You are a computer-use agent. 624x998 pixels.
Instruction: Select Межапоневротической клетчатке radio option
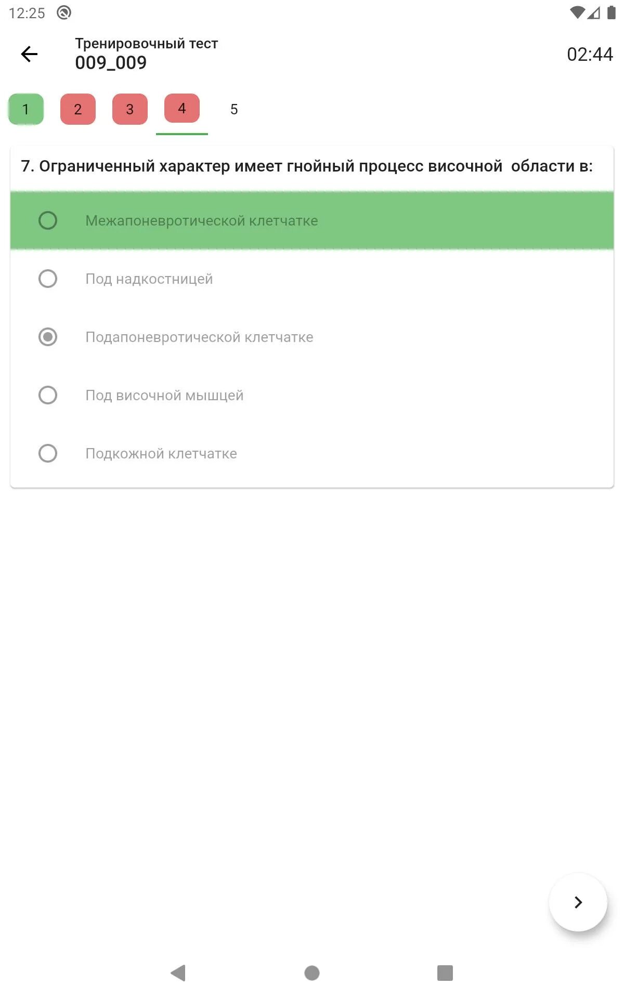click(x=48, y=220)
